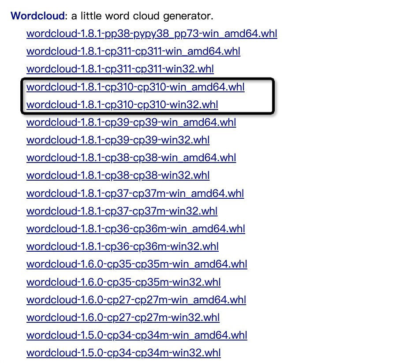The height and width of the screenshot is (363, 396).
Task: Open wordcloud-1.8.1-cp39-cp39-win32.whl
Action: tap(118, 140)
